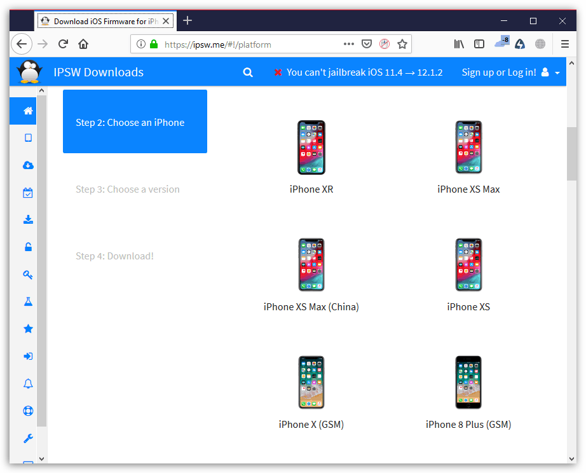Click Step 4: Download!
This screenshot has height=473, width=586.
pos(115,256)
